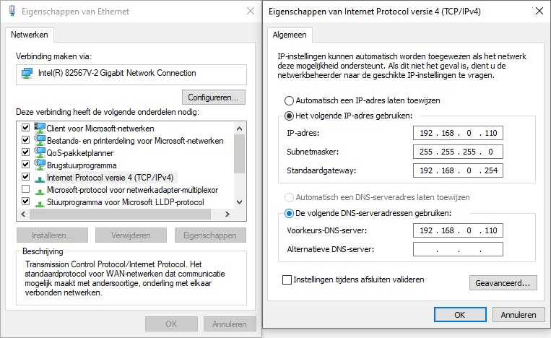Select the Brugstuurprogramma icon
551x338 pixels.
point(40,165)
